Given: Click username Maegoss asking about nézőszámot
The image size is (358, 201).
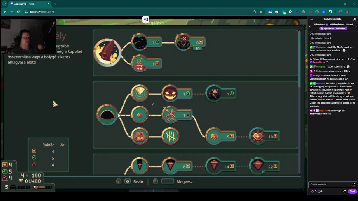Looking at the screenshot, I should (x=321, y=67).
